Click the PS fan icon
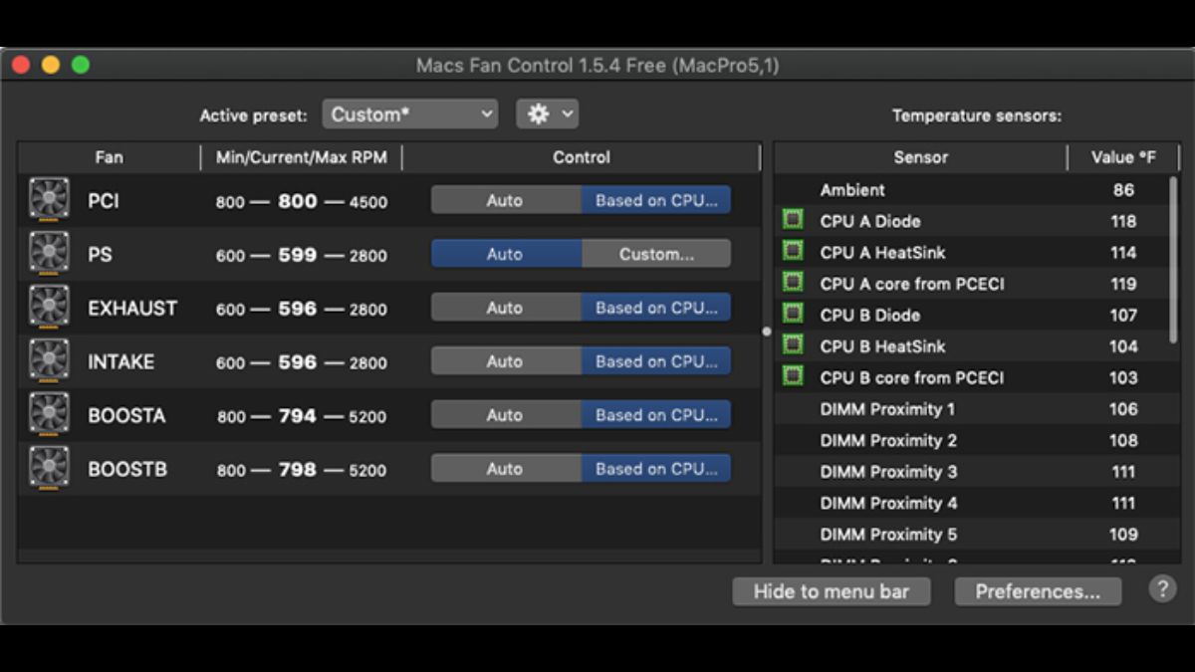The height and width of the screenshot is (672, 1195). 49,253
